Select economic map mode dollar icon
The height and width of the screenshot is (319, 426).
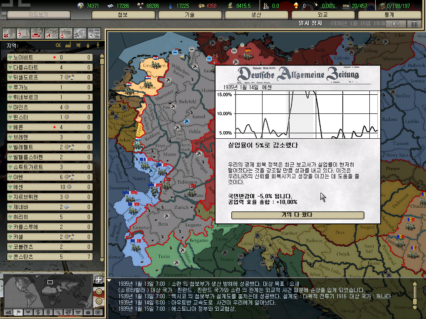38,312
